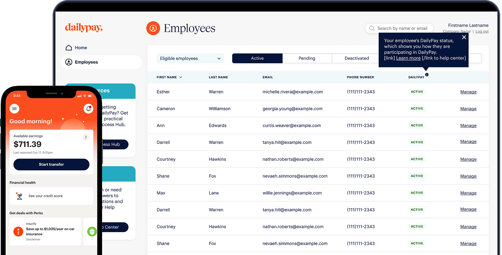Click the magnifier icon in the search bar
Screen dimensions: 502x255
372,29
